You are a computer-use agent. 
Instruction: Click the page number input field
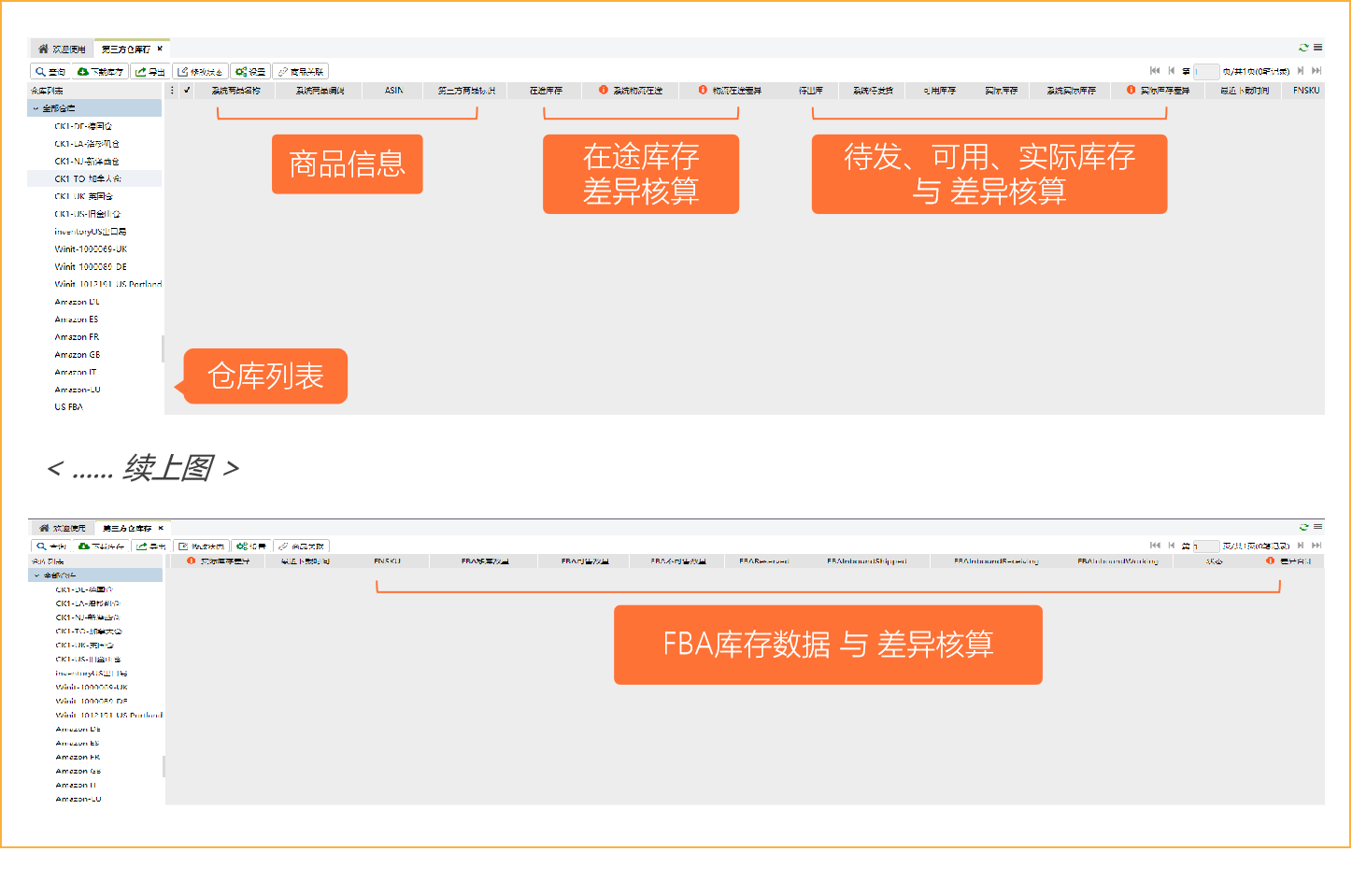click(x=1207, y=70)
